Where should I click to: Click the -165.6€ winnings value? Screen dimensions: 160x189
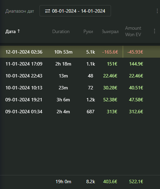click(110, 52)
